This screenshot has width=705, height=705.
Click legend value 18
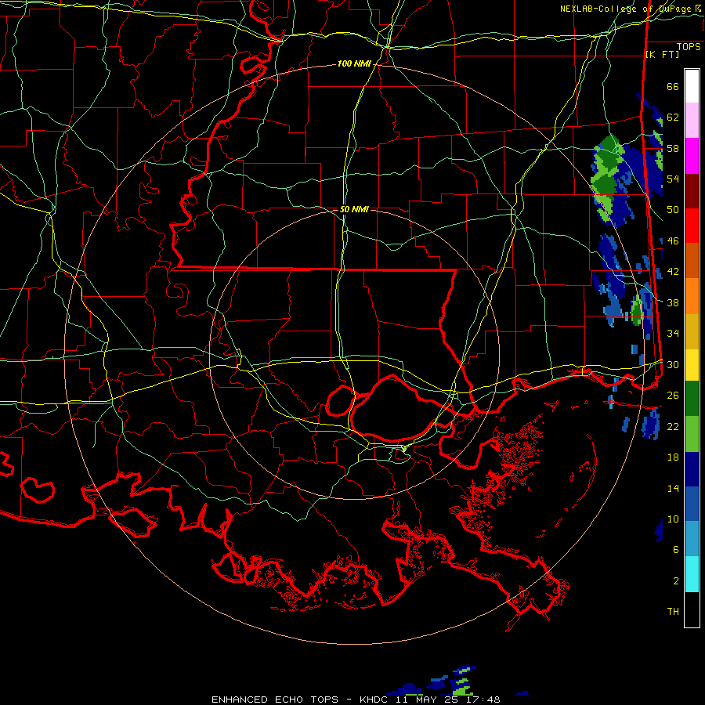pyautogui.click(x=673, y=457)
